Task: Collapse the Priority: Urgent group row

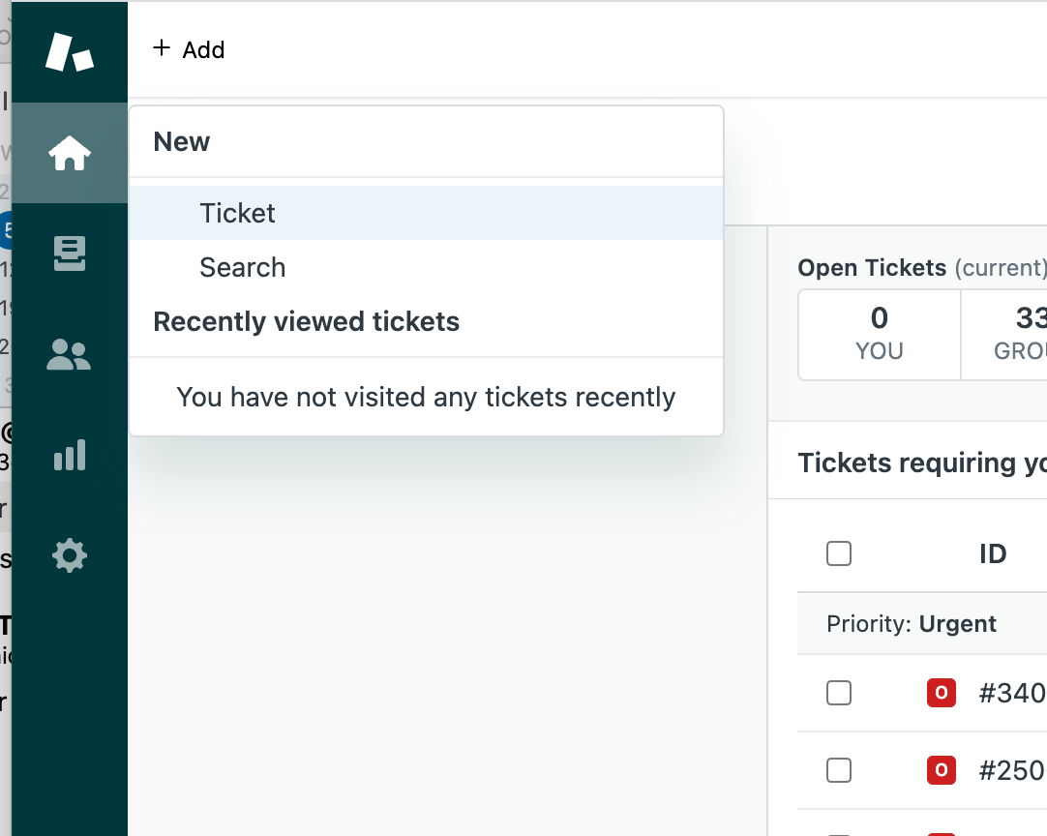Action: (911, 624)
